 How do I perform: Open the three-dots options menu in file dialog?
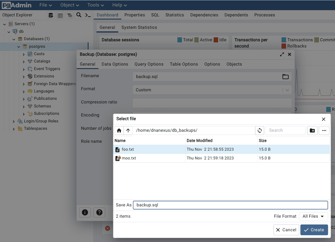pos(324,130)
